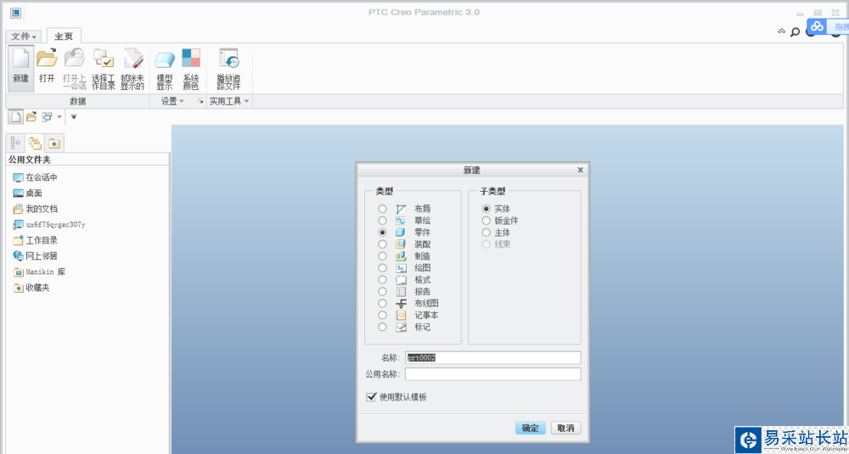Select 制造 type radio button
This screenshot has height=454, width=849.
coord(382,256)
